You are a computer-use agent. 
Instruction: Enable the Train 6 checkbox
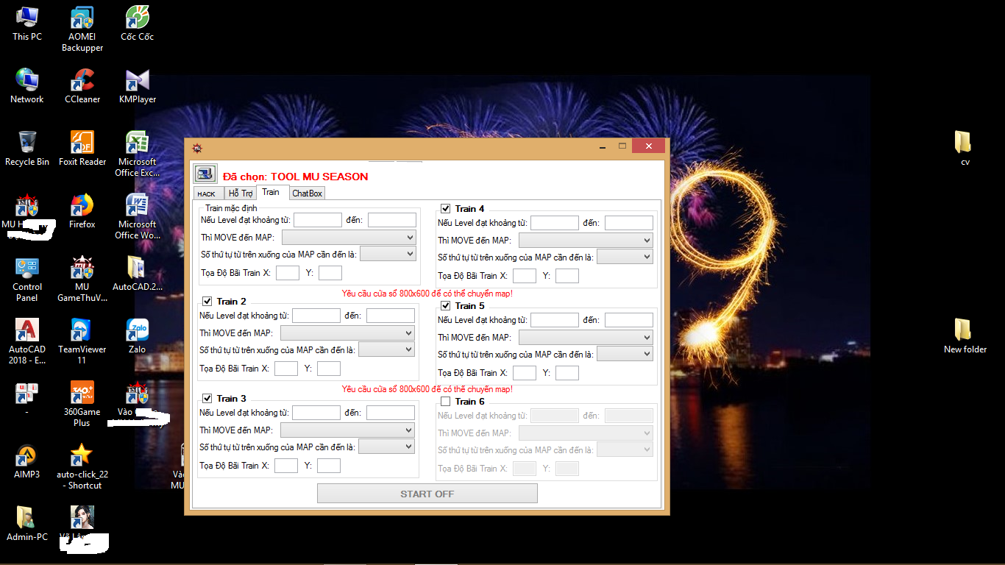(x=445, y=402)
